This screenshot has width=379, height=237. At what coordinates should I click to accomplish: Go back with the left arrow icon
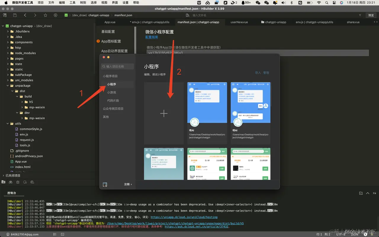pyautogui.click(x=25, y=15)
